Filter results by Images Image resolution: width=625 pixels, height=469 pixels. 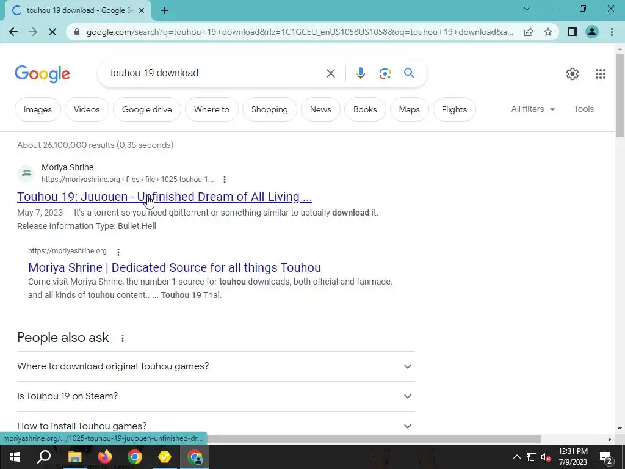(38, 109)
